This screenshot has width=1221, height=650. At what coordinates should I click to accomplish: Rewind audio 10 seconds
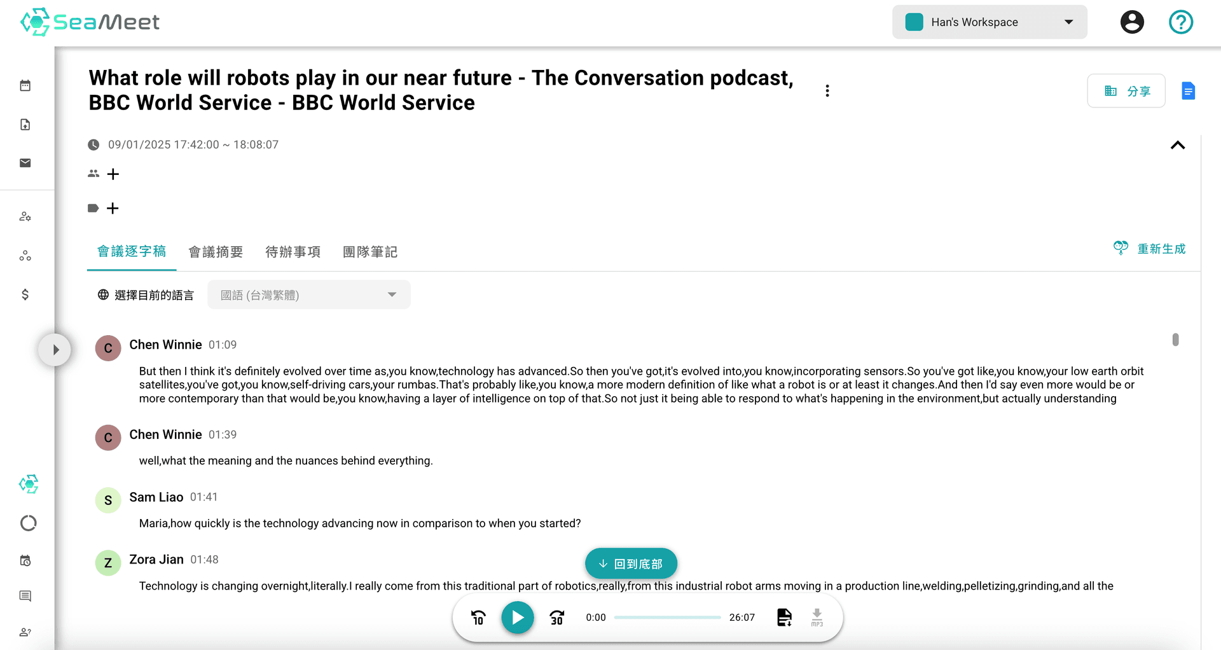[478, 618]
